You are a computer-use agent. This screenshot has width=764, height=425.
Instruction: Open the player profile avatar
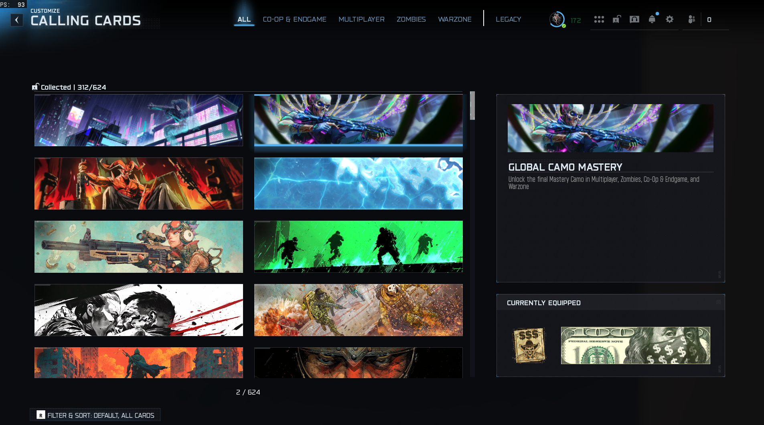pyautogui.click(x=557, y=19)
